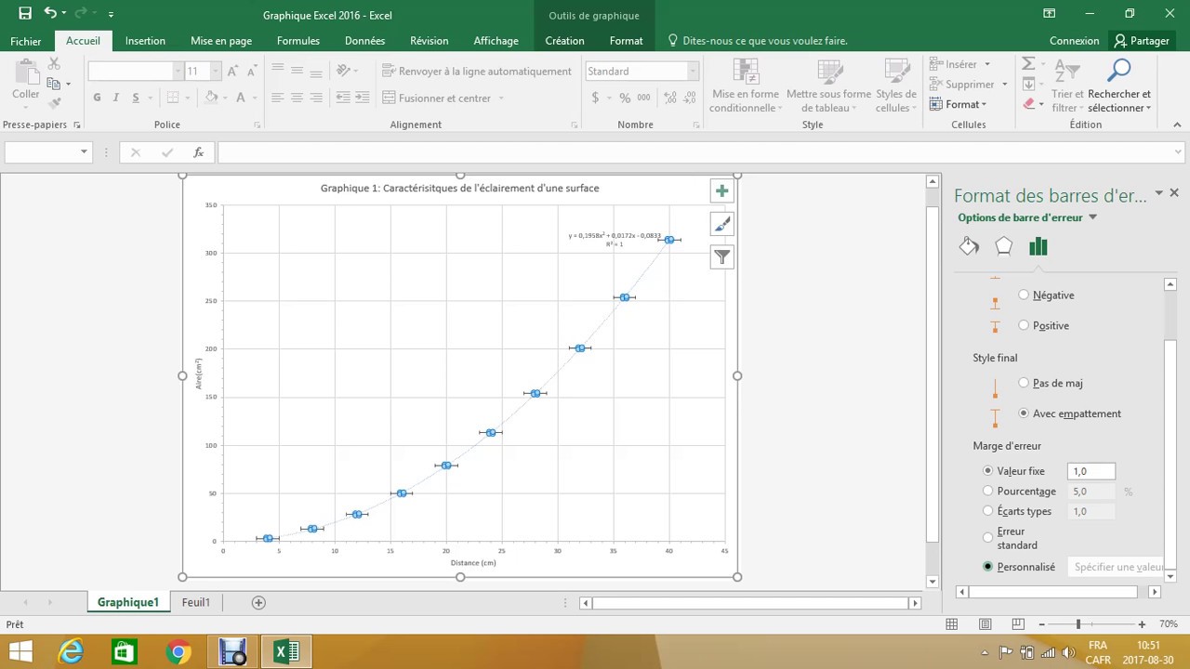Open the number format Standard dropdown

click(693, 71)
